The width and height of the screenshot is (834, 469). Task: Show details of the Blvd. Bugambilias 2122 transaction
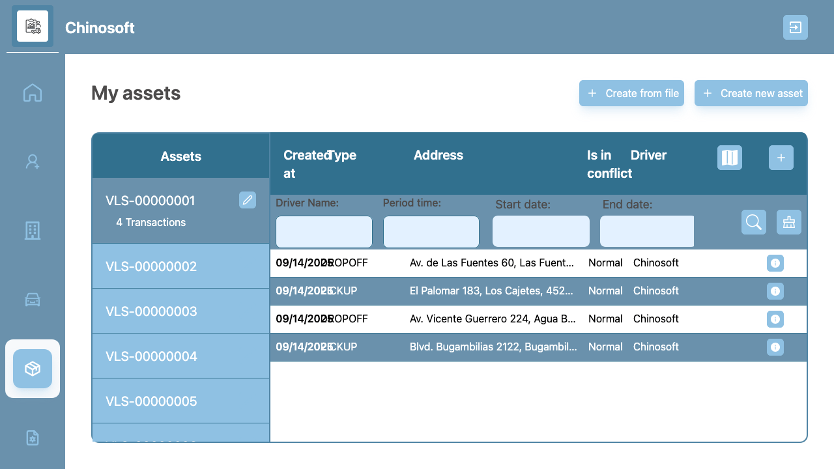775,347
